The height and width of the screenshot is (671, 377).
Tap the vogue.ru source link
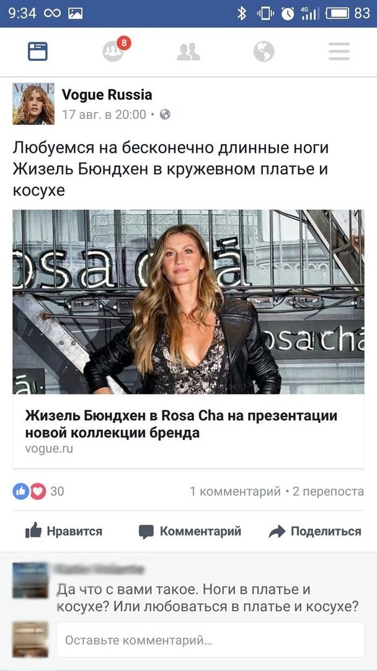point(49,449)
